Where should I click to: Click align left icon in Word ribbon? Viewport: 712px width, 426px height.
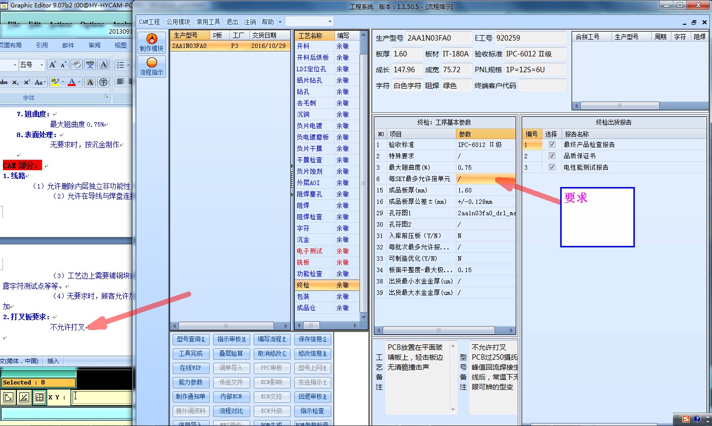pos(120,82)
